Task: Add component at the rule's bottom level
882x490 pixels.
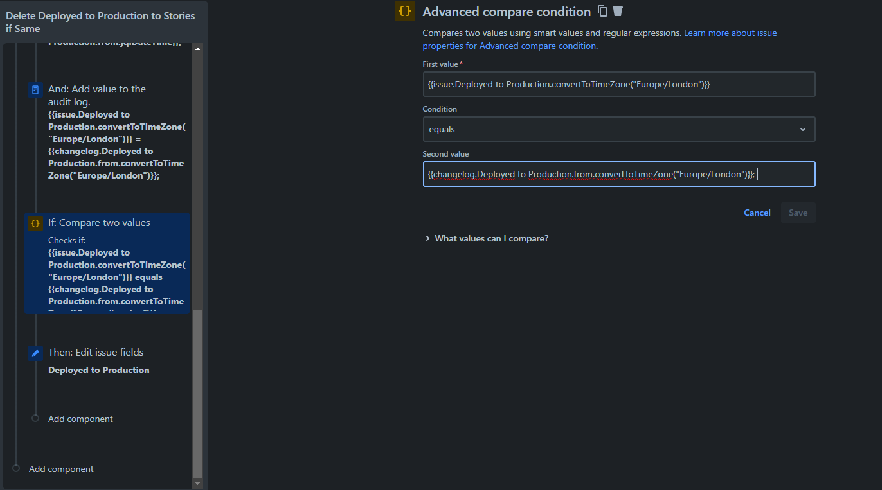Action: (61, 469)
